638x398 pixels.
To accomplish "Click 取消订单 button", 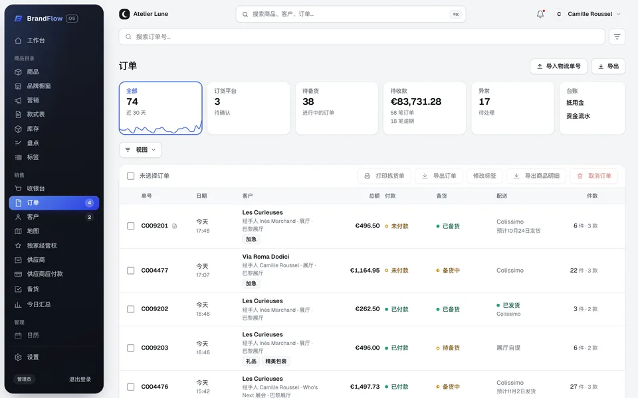I will coord(594,176).
